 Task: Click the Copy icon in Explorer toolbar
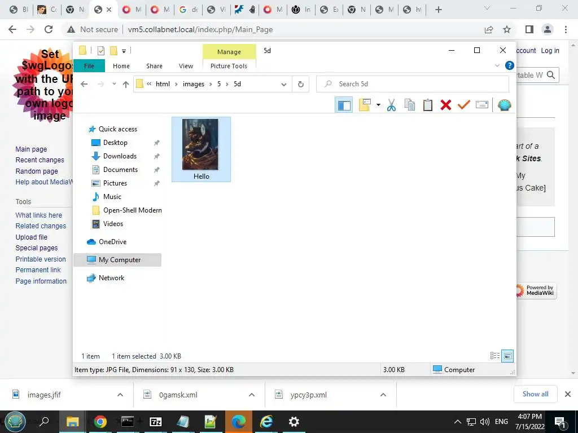(410, 105)
